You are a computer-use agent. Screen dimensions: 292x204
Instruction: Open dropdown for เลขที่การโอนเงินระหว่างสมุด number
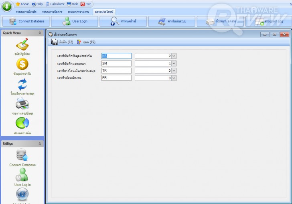click(x=174, y=71)
